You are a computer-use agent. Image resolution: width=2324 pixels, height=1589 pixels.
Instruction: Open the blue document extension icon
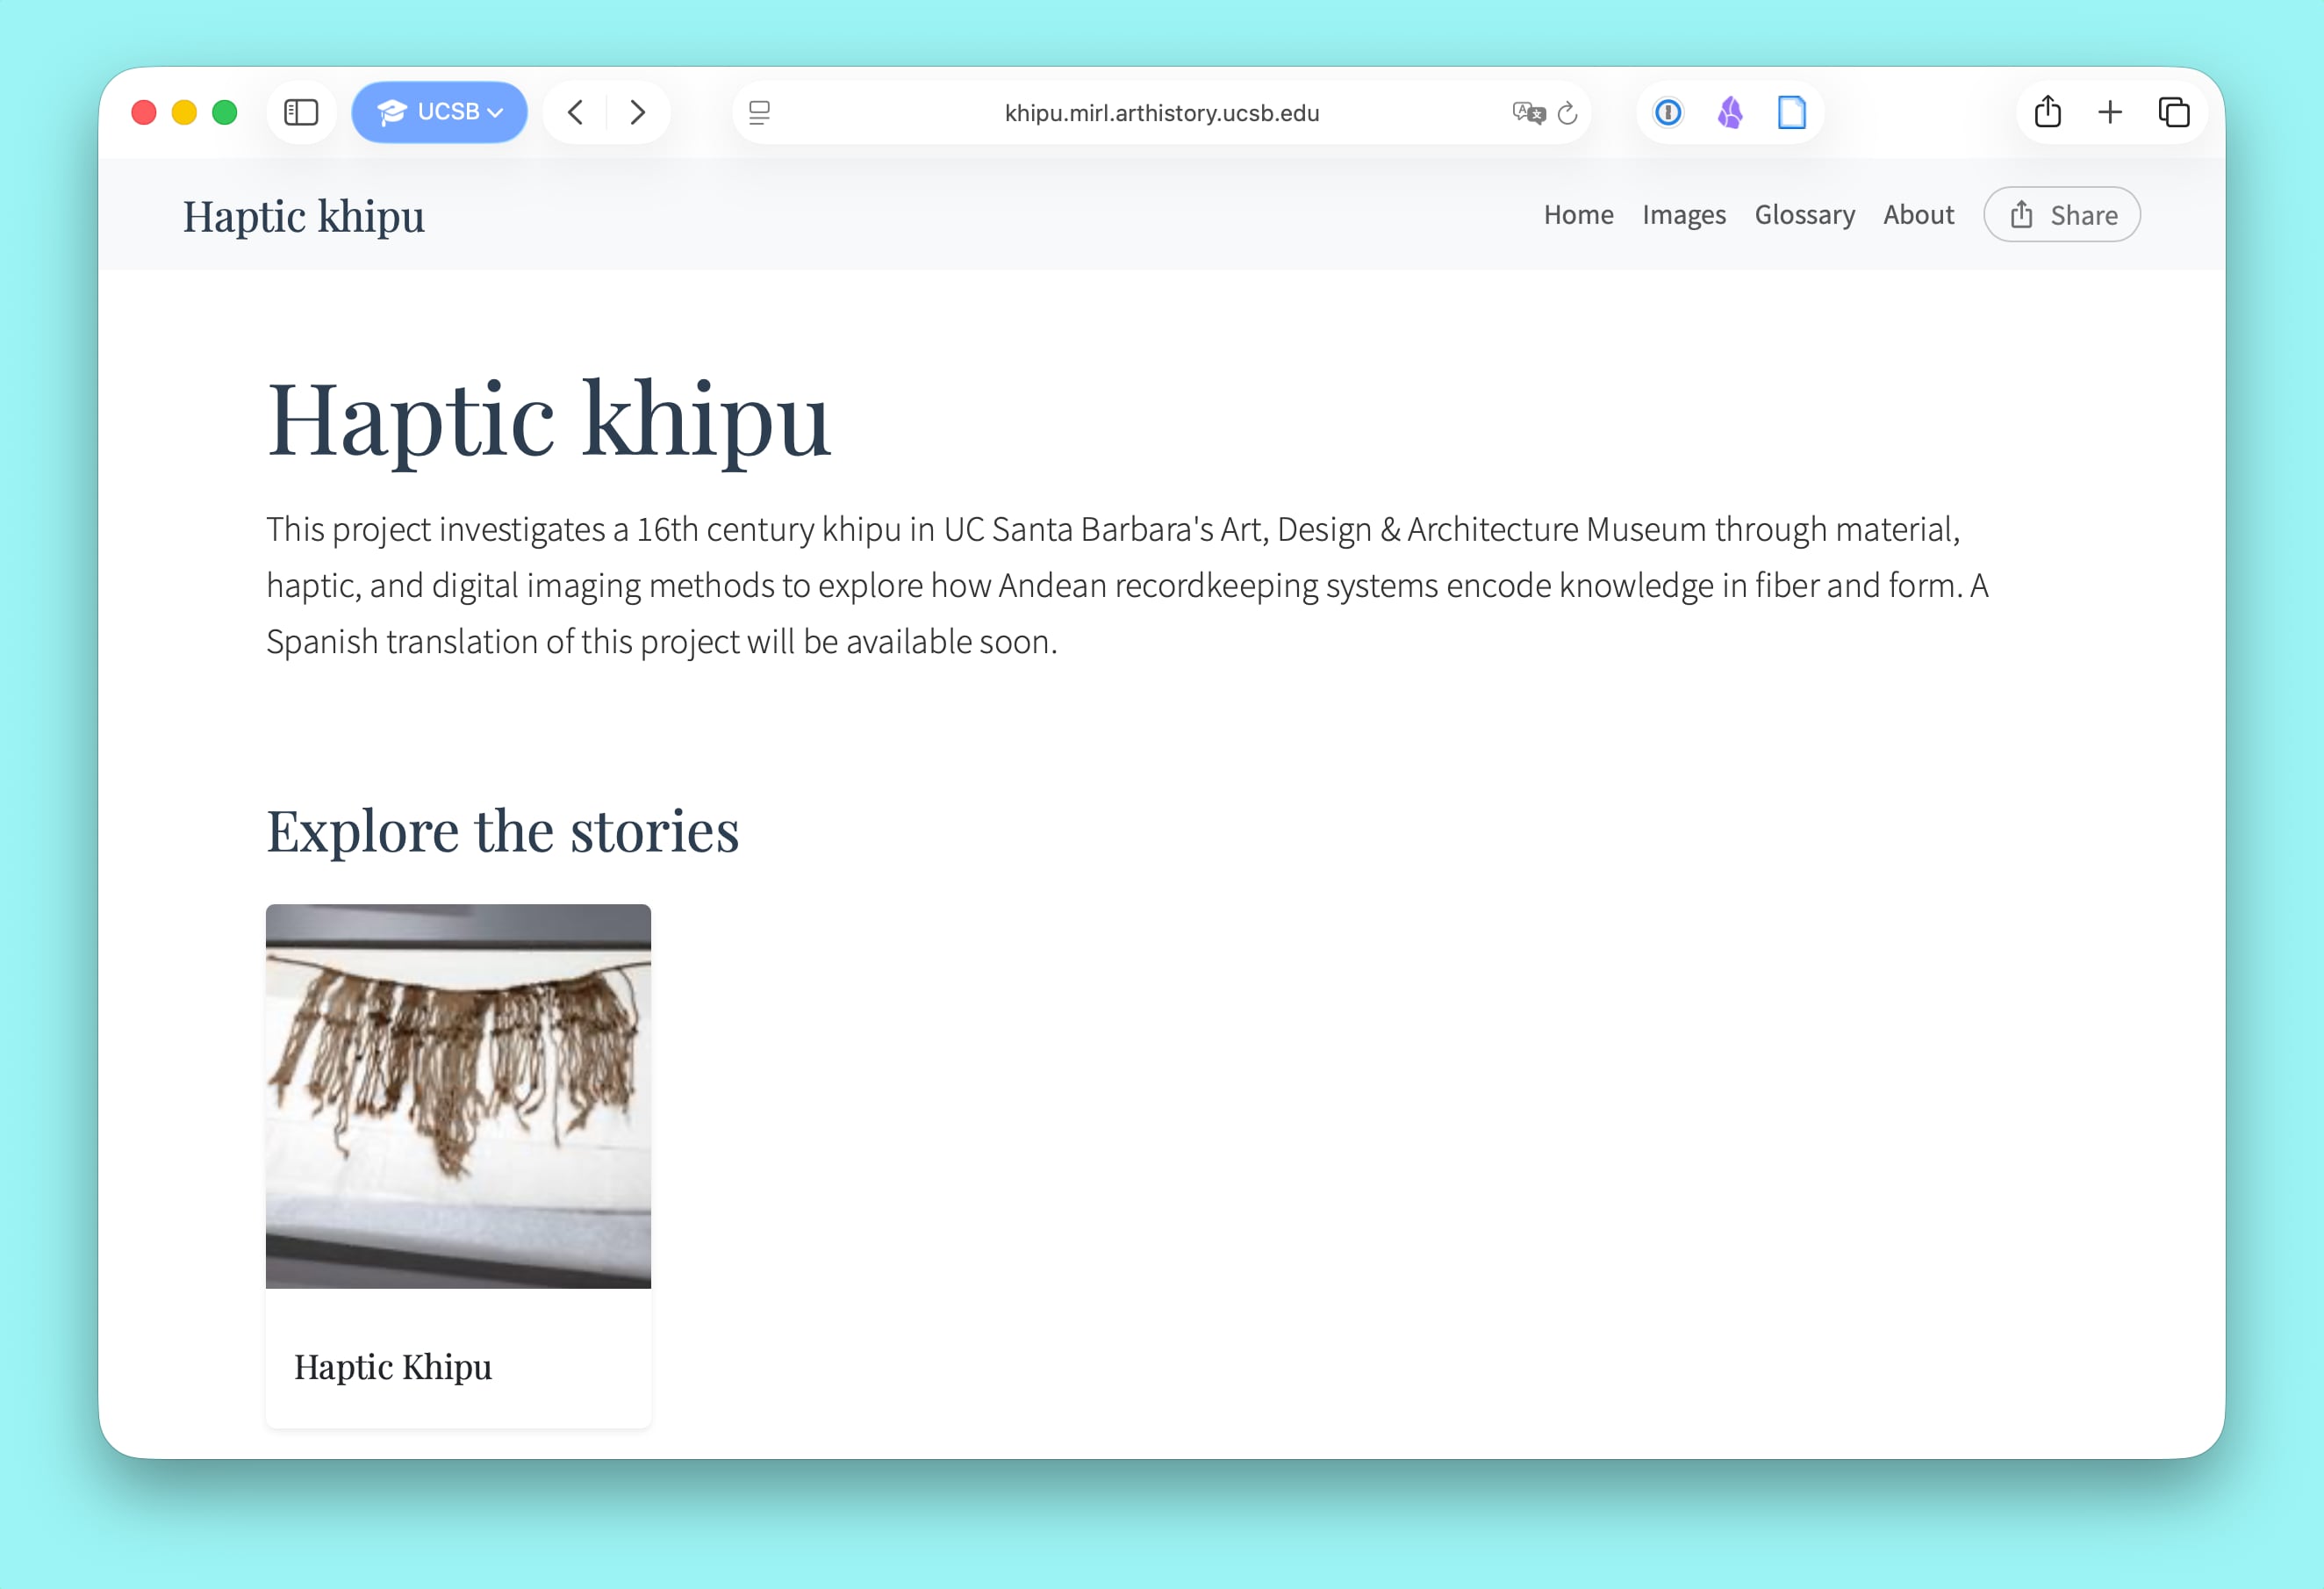pos(1791,113)
